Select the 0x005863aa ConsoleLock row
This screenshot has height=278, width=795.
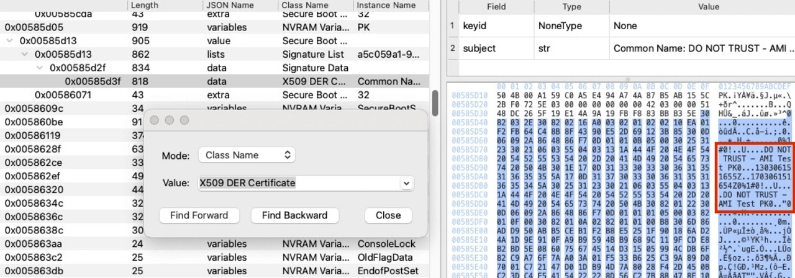click(x=62, y=244)
